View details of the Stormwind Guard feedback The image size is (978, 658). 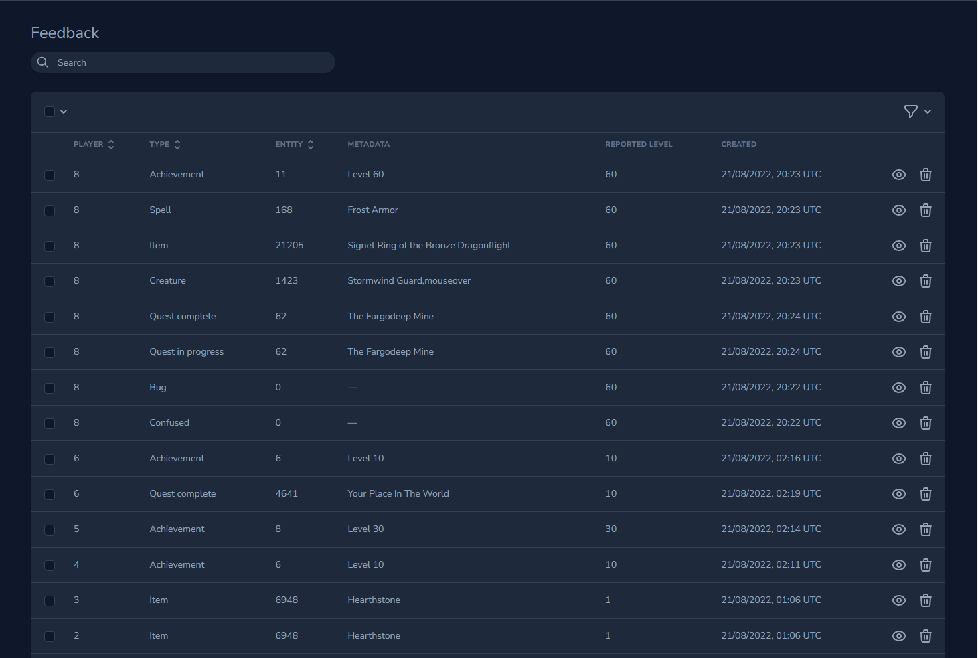coord(898,281)
